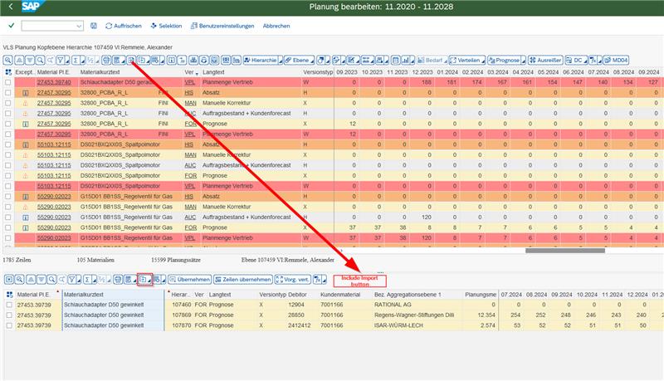Open the command field dropdown in top toolbar
Viewport: 664px width, 381px height.
[x=77, y=26]
